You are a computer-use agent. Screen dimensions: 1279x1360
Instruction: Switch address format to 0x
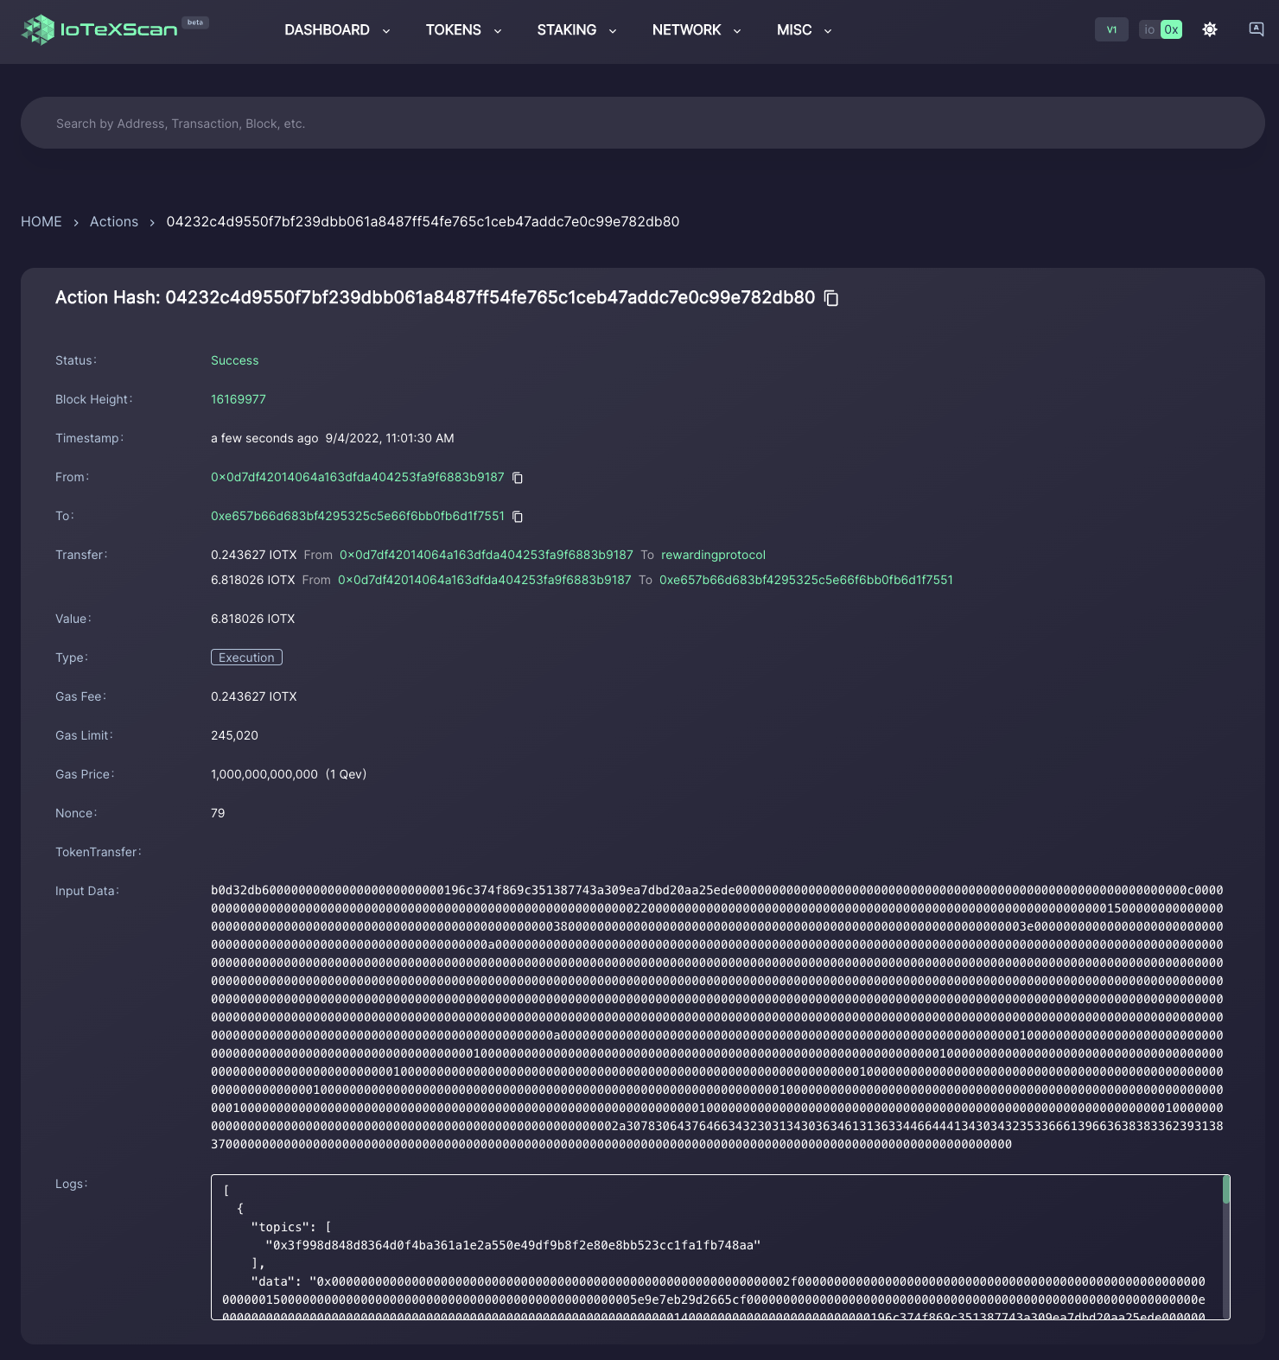click(1171, 29)
